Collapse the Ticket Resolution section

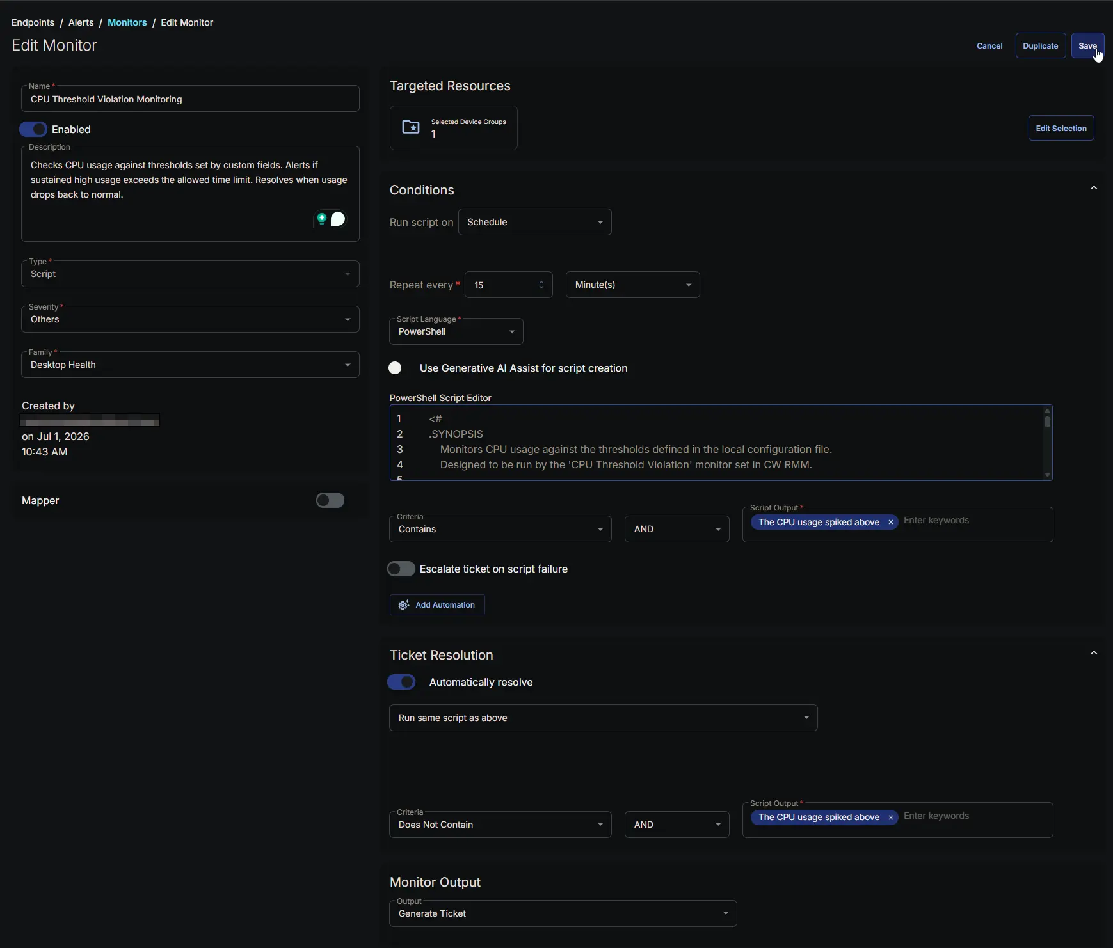tap(1094, 653)
